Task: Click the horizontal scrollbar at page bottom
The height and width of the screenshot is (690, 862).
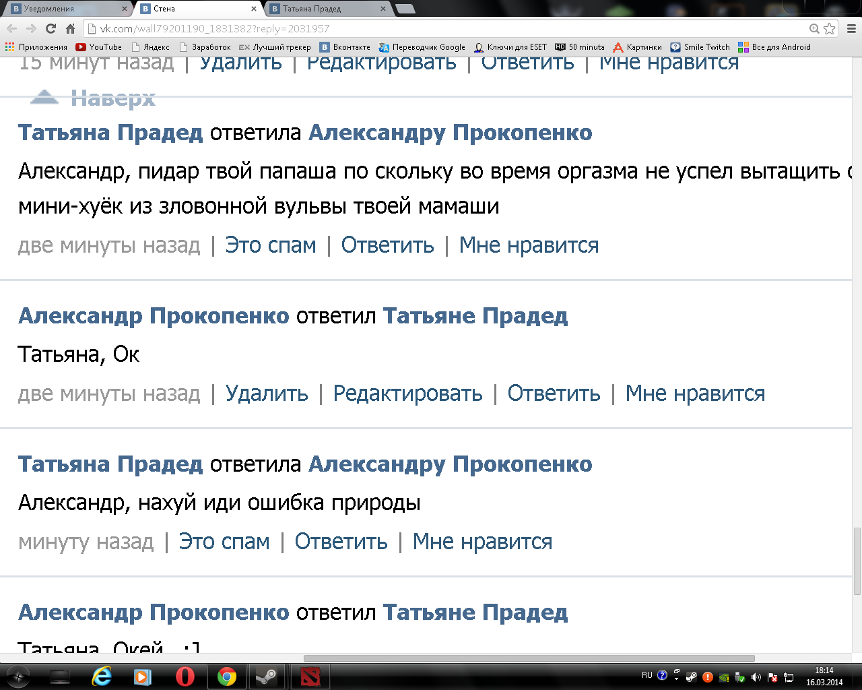Action: [529, 658]
